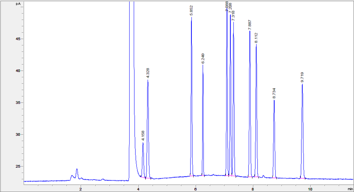Click the peak label 6.249
Image resolution: width=354 pixels, height=192 pixels.
point(203,59)
